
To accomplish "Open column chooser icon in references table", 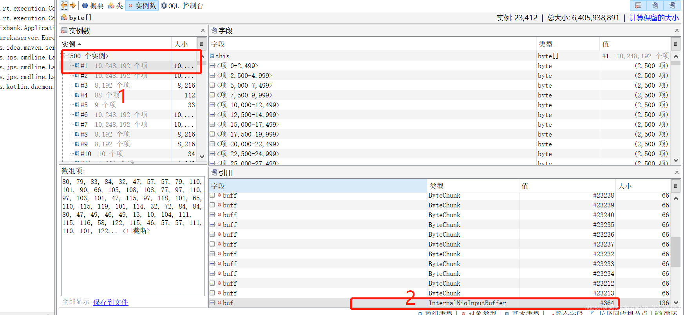I will 676,186.
